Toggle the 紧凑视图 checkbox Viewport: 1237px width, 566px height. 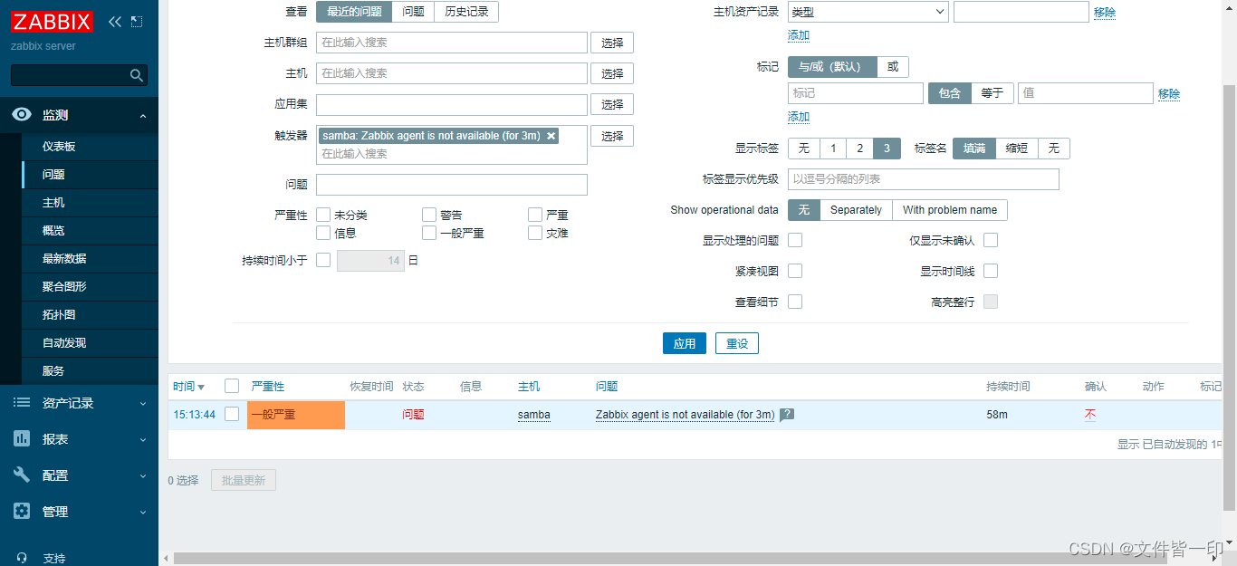795,271
